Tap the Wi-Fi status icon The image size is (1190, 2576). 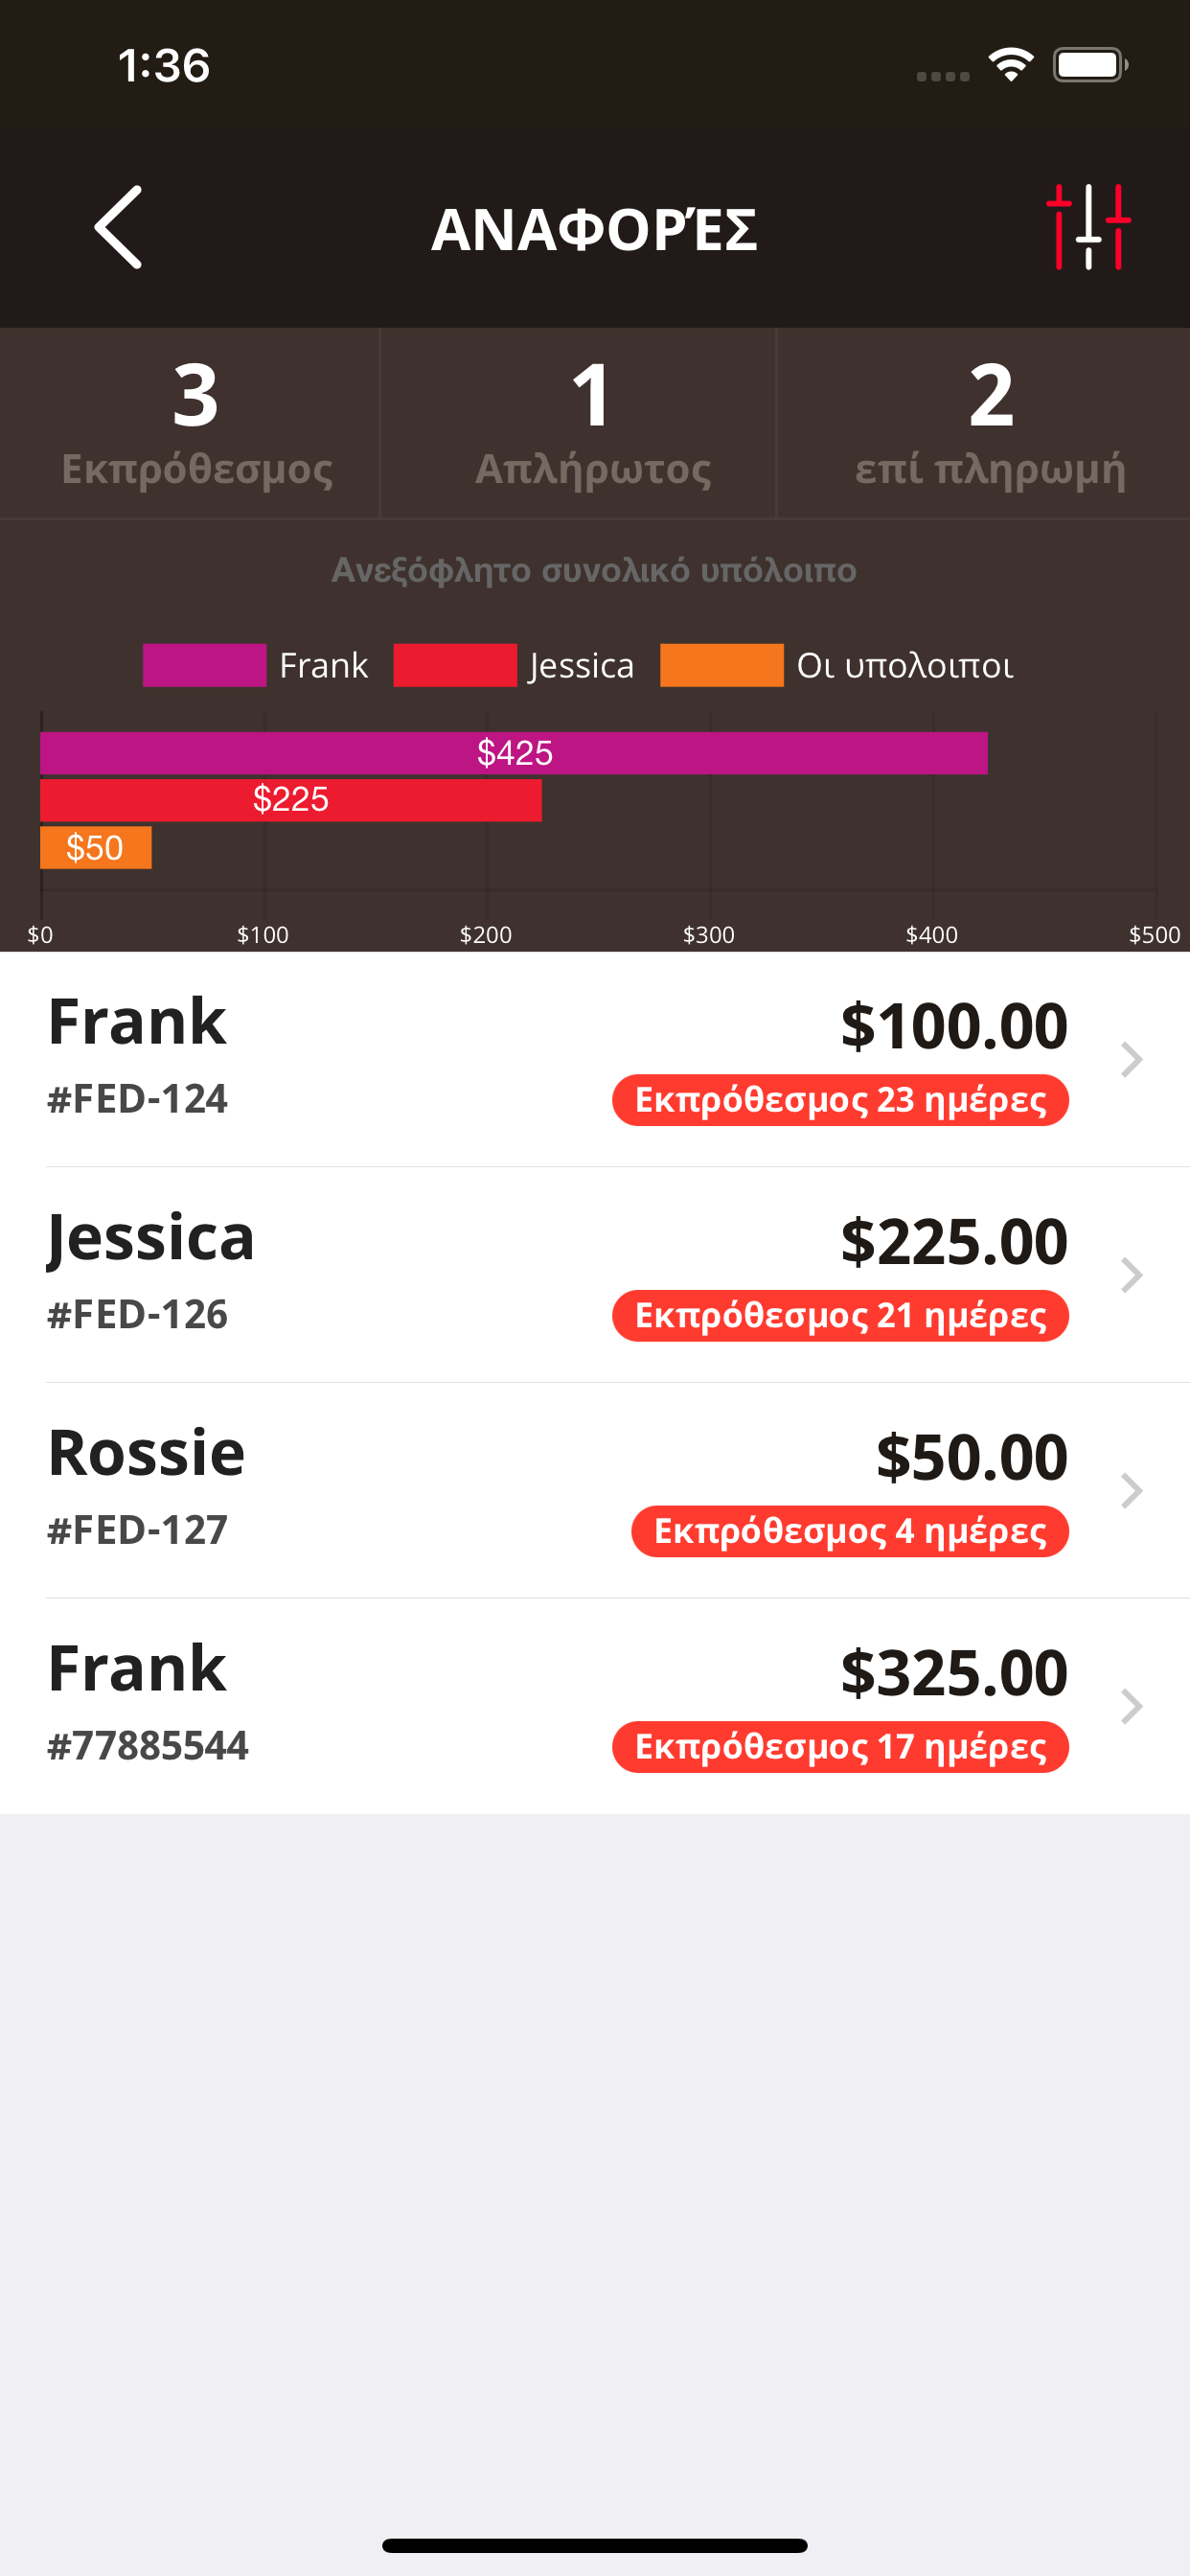click(x=1011, y=65)
